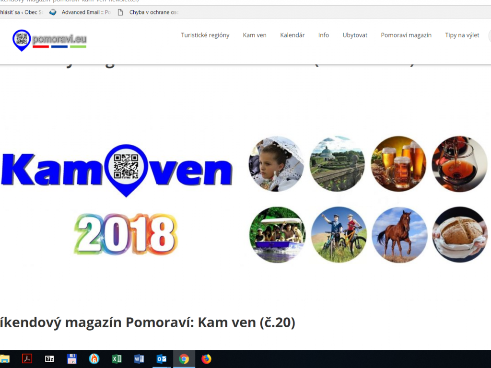
Task: Open the brown horse thumbnail
Action: tap(399, 235)
